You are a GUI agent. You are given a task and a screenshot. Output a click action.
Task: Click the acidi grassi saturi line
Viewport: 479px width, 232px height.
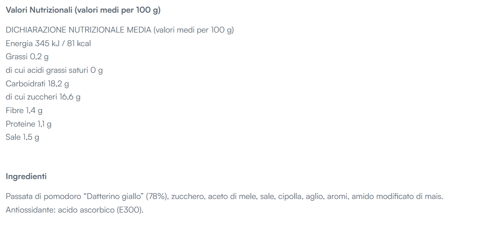[x=54, y=71]
